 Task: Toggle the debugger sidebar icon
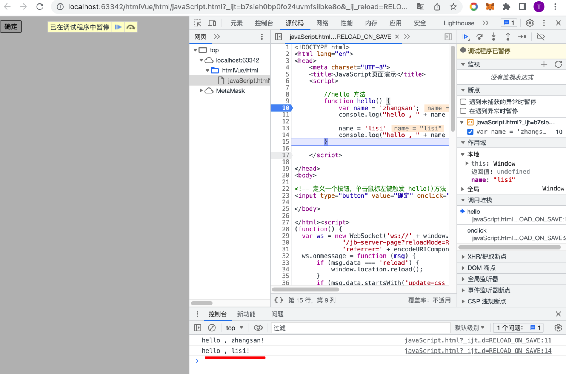[x=448, y=37]
